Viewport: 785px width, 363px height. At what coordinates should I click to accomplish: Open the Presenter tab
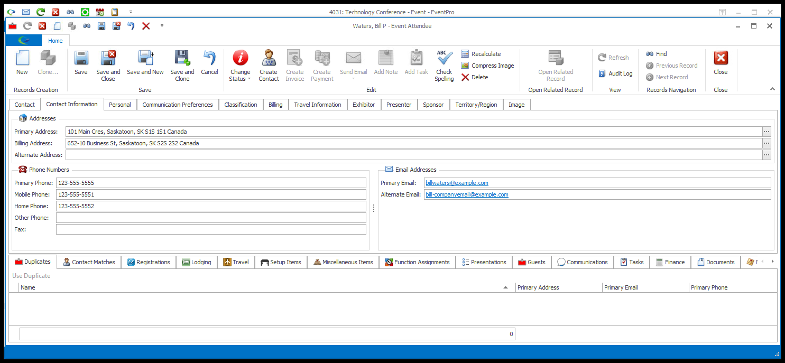coord(399,105)
